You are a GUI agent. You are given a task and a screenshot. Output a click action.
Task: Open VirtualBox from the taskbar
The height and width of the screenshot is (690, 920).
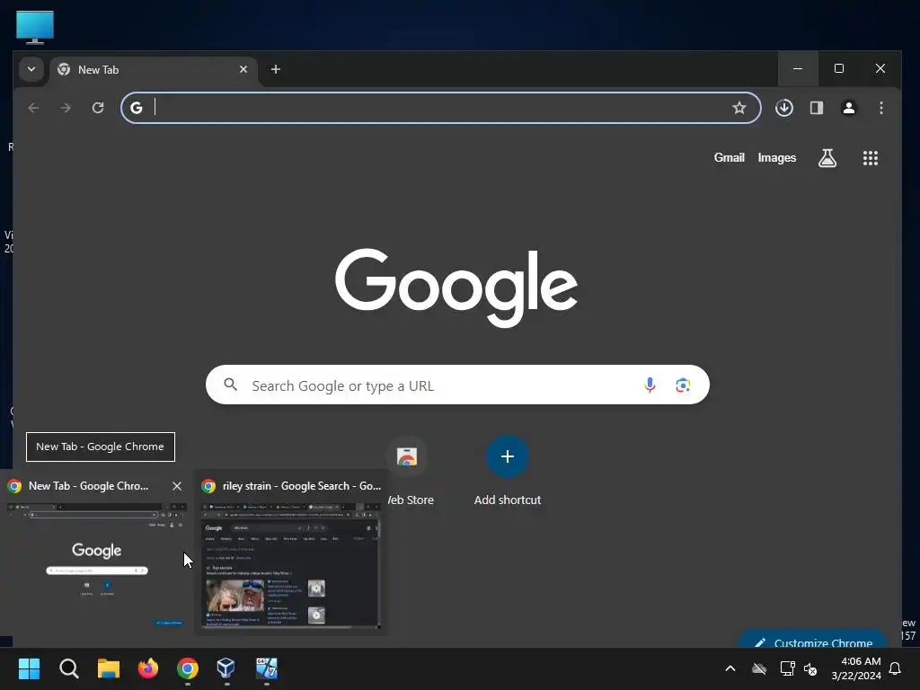click(226, 668)
